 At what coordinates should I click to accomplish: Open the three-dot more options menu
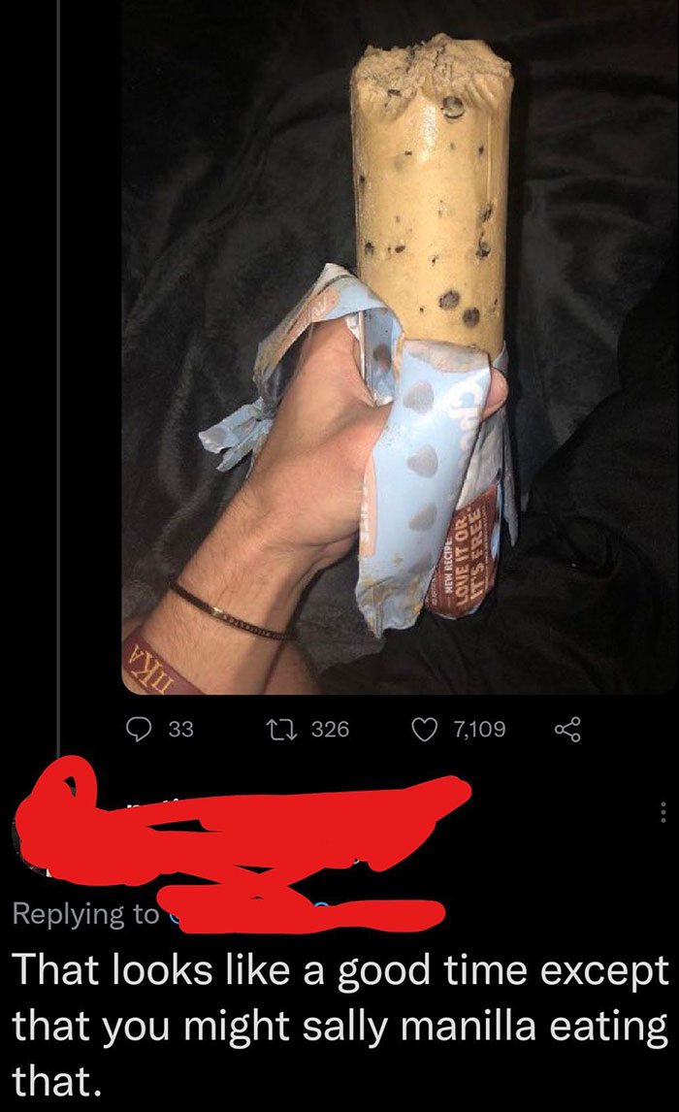coord(663,812)
